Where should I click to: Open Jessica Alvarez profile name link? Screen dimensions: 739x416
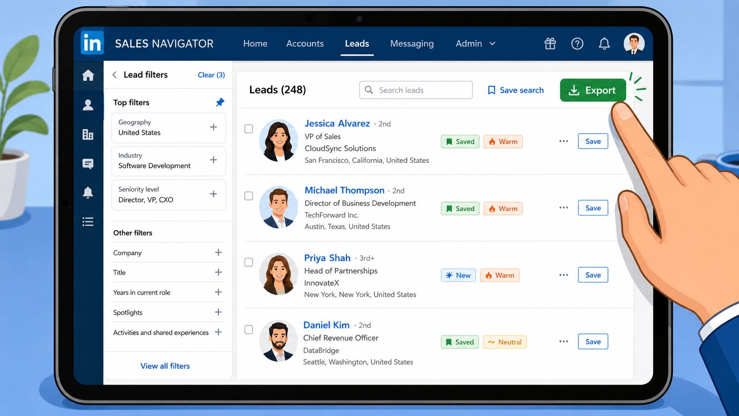click(x=337, y=123)
